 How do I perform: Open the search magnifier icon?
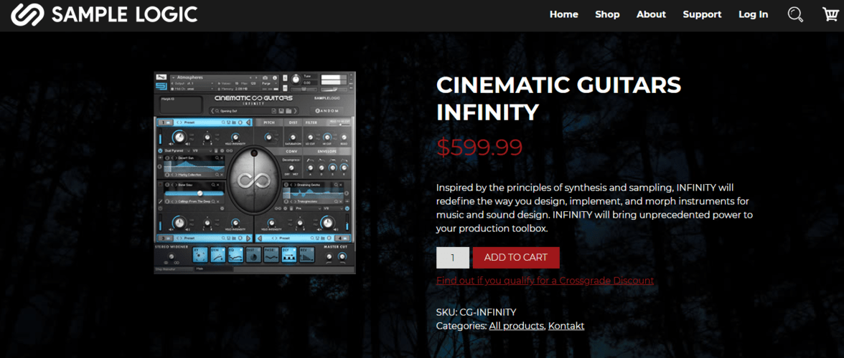[795, 14]
